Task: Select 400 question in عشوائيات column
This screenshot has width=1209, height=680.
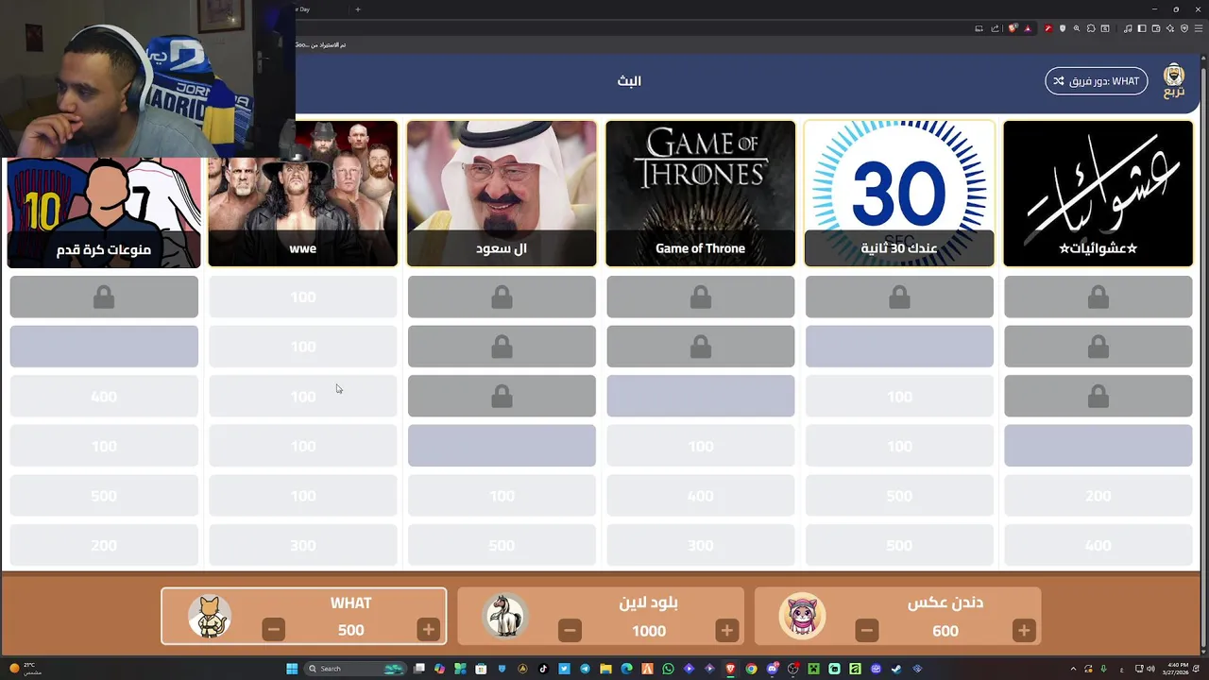Action: tap(1098, 545)
